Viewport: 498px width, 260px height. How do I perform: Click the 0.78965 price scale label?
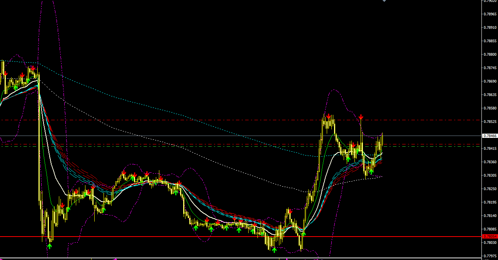point(490,14)
